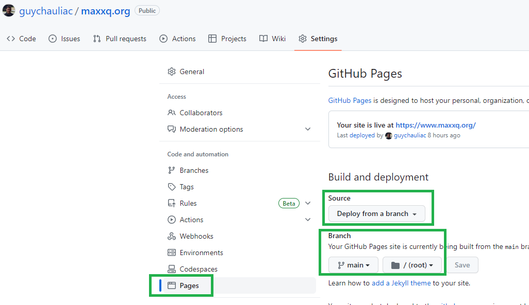
Task: Open Rules settings in sidebar
Action: (x=240, y=203)
